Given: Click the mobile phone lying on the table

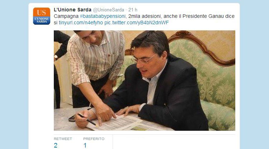Looking at the screenshot, I should pyautogui.click(x=72, y=119).
